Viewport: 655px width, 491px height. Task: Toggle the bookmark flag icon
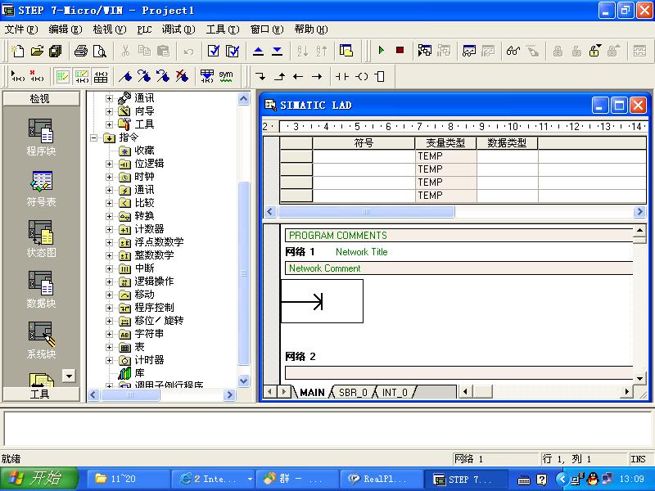[x=125, y=76]
